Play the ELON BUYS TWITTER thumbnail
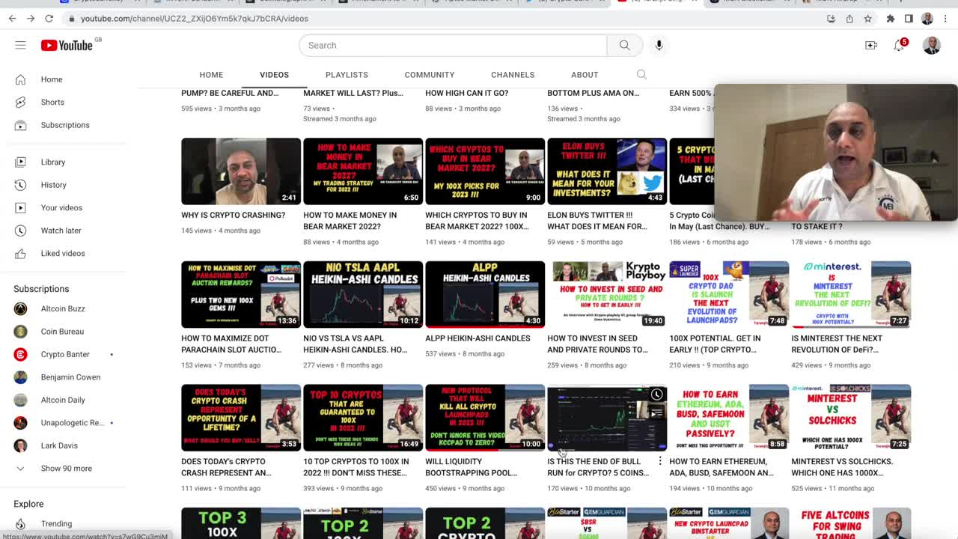The image size is (958, 539). (607, 171)
